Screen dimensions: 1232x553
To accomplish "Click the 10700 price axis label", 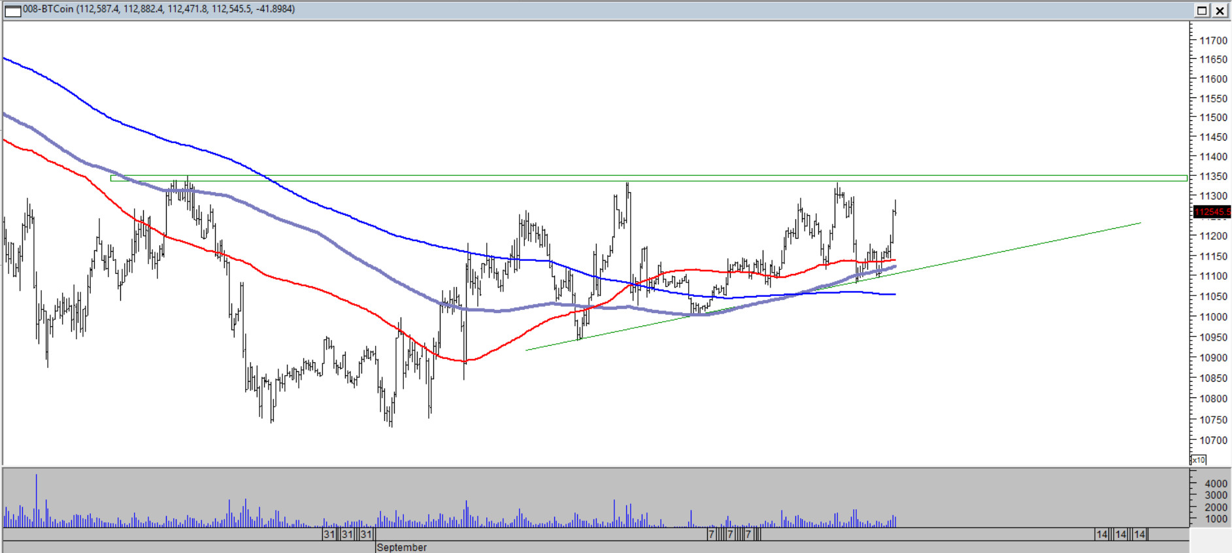I will coord(1213,441).
